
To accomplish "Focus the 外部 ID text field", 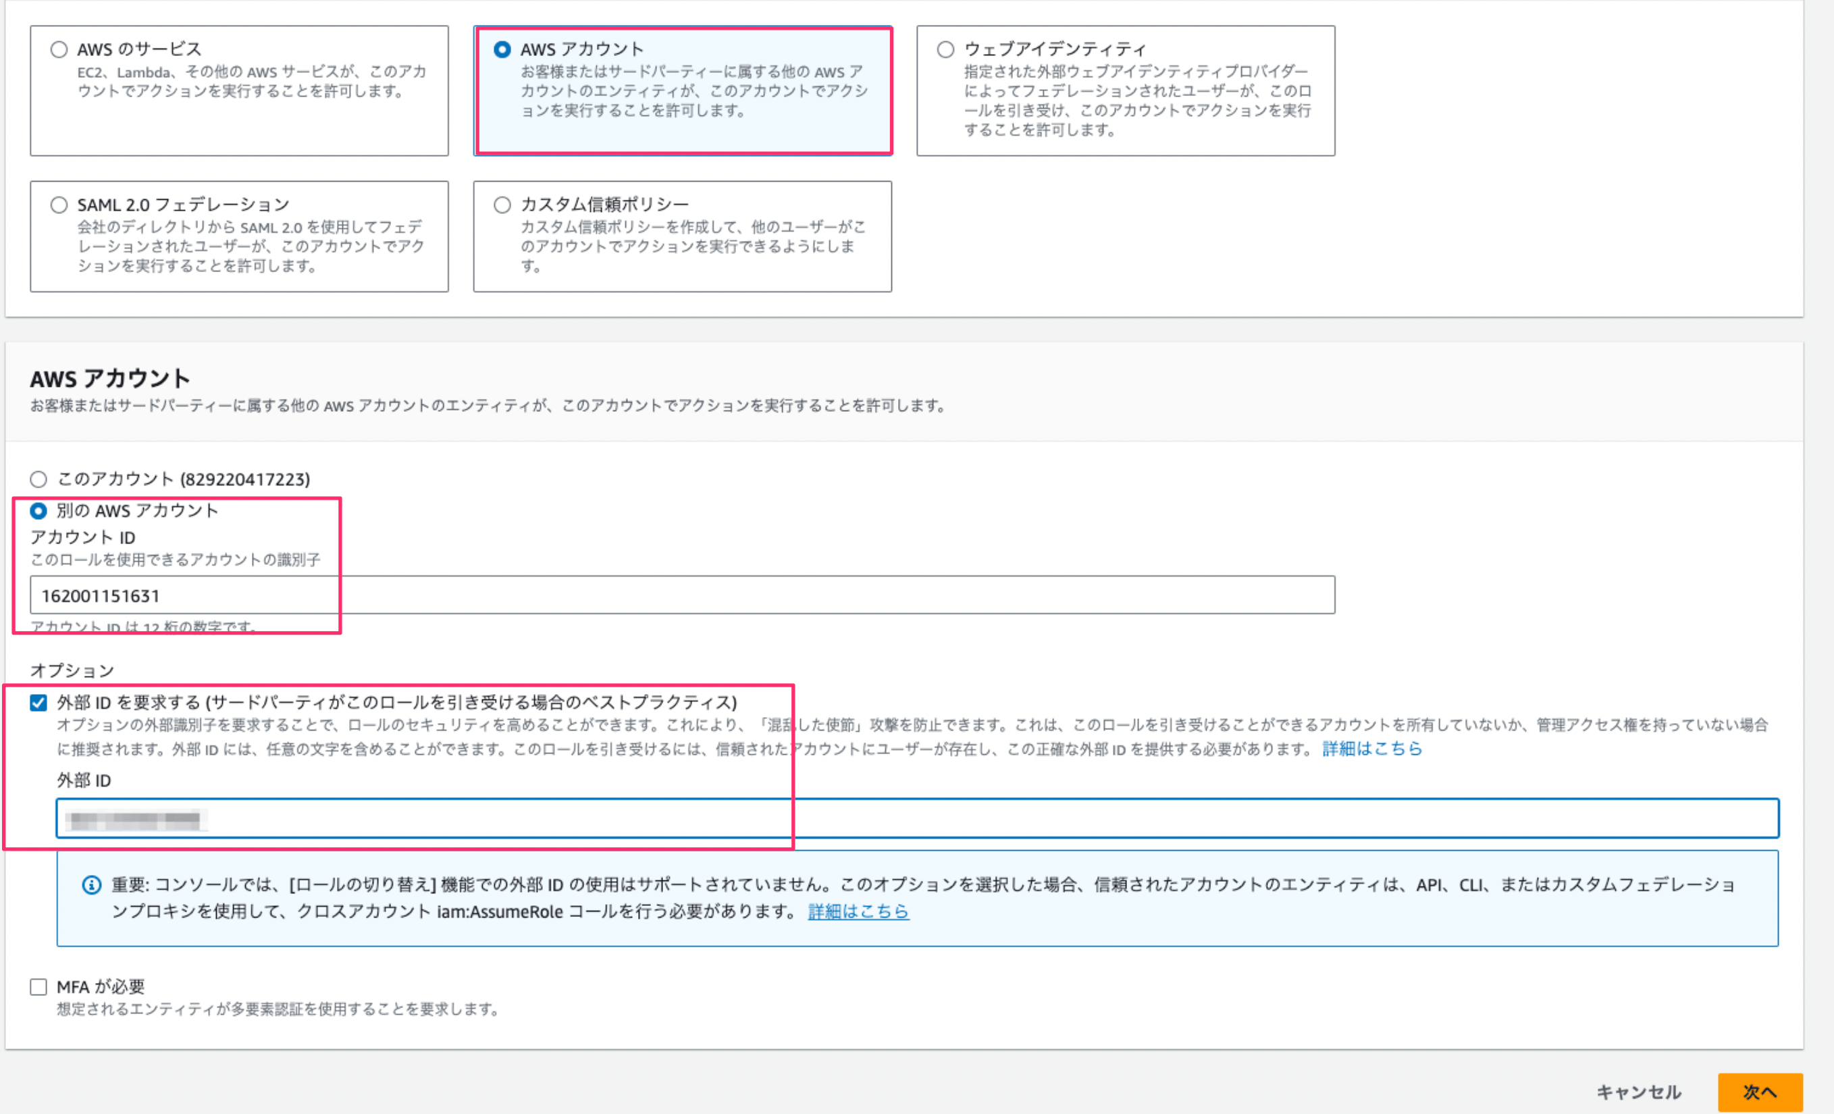I will (x=918, y=820).
